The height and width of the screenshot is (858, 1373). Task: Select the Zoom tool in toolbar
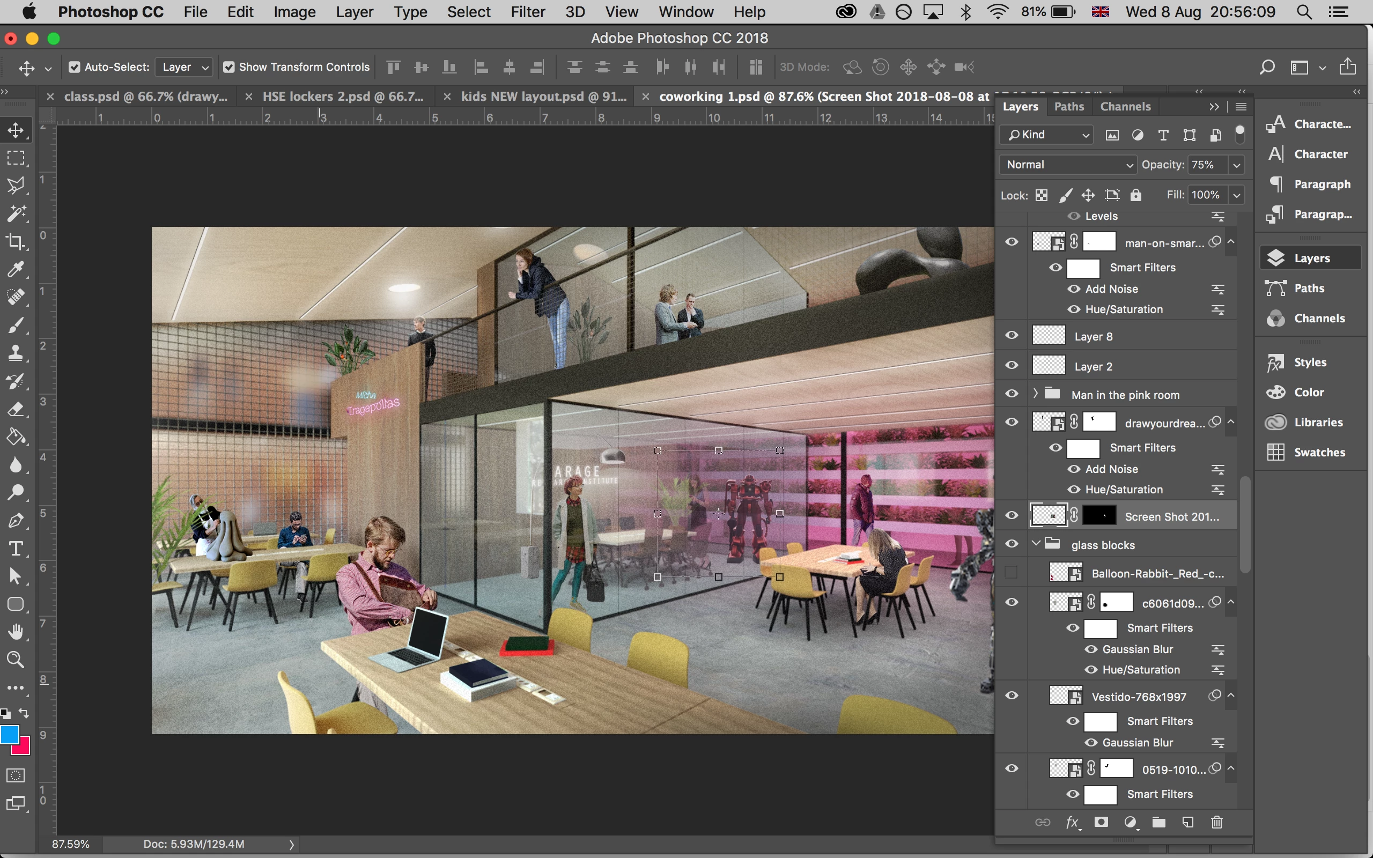(16, 660)
